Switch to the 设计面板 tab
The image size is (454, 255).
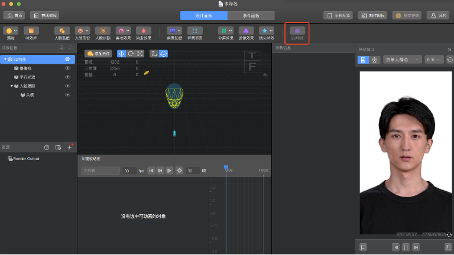point(203,15)
